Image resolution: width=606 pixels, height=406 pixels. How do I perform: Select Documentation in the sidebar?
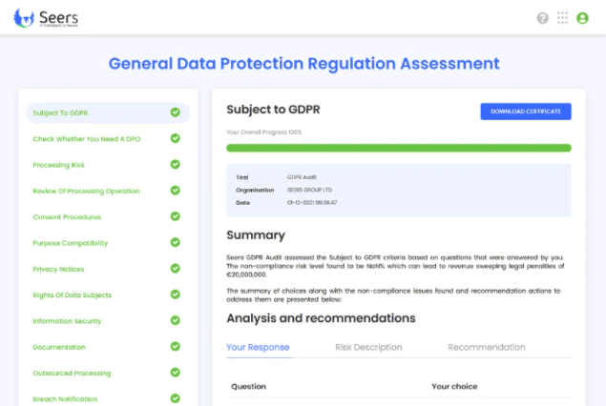click(59, 347)
